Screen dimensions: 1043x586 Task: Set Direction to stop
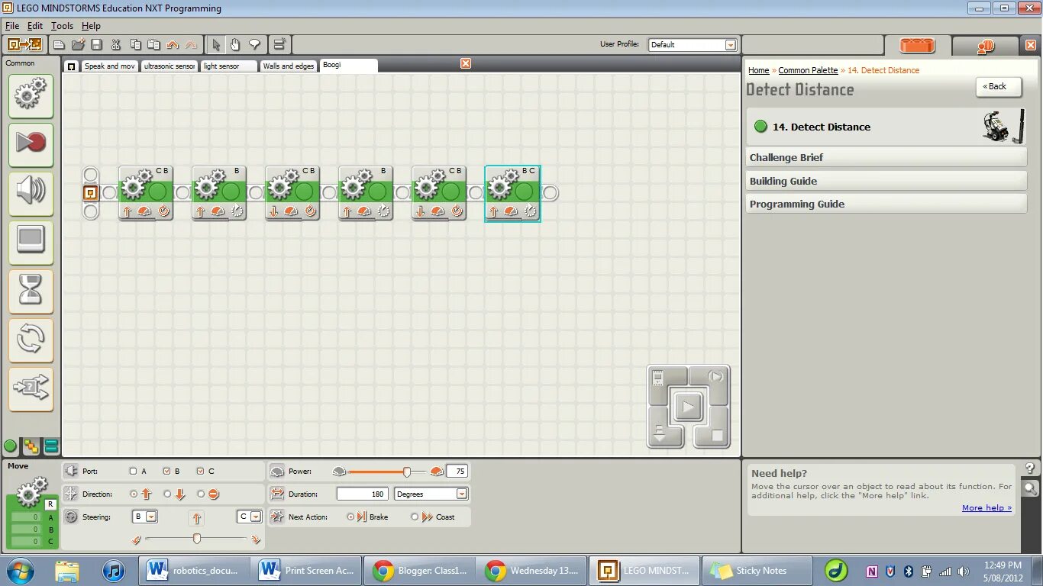click(x=201, y=494)
